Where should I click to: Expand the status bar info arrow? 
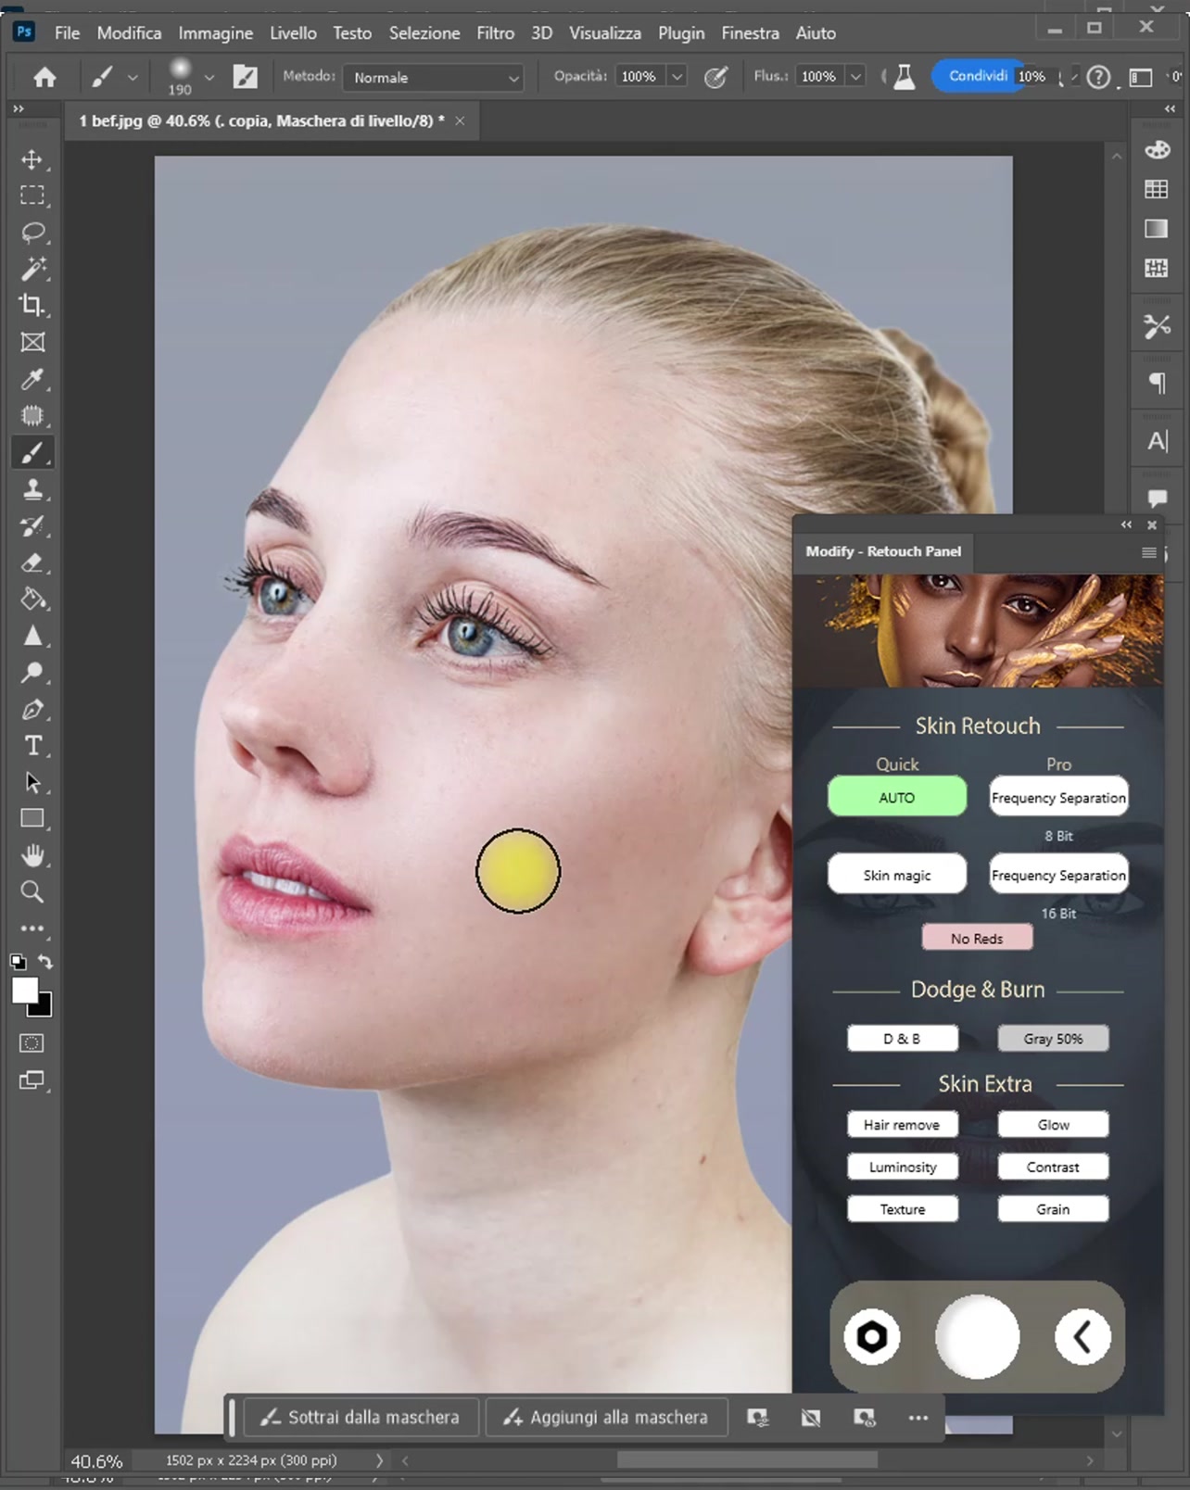click(x=379, y=1460)
